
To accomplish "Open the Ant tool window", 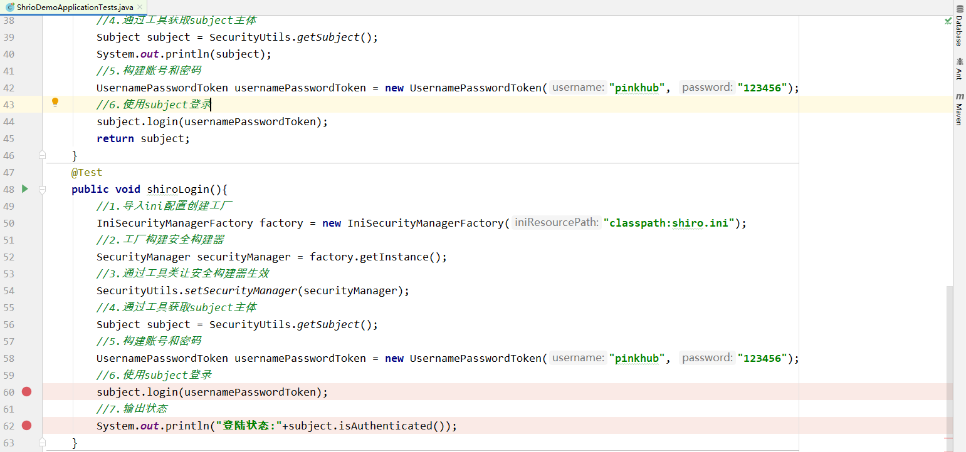I will (959, 68).
